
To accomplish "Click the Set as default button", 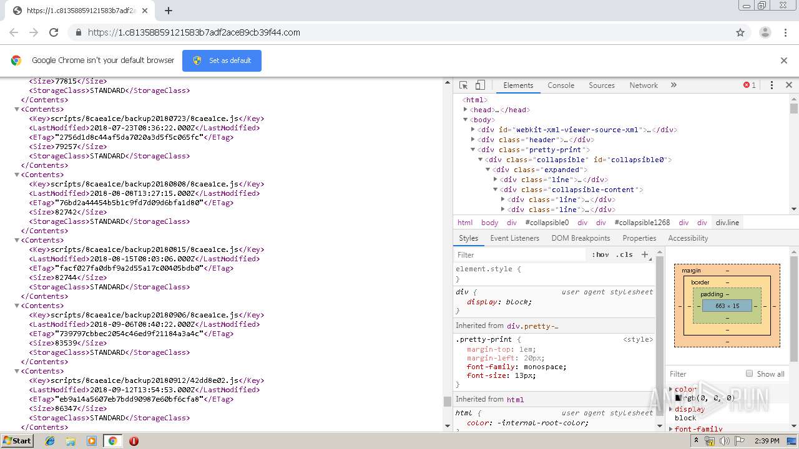I will 222,60.
